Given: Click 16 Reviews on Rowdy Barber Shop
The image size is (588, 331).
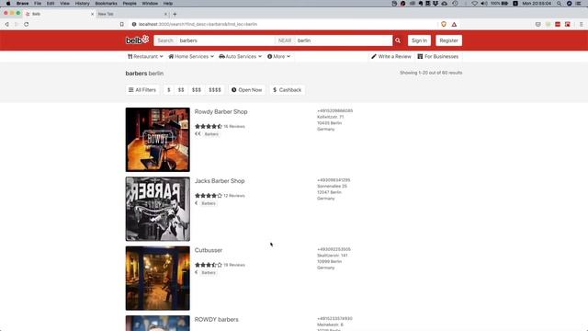Looking at the screenshot, I should click(x=234, y=127).
